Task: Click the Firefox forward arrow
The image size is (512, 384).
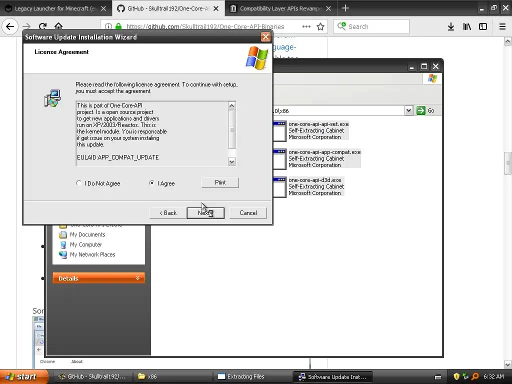Action: (x=27, y=26)
